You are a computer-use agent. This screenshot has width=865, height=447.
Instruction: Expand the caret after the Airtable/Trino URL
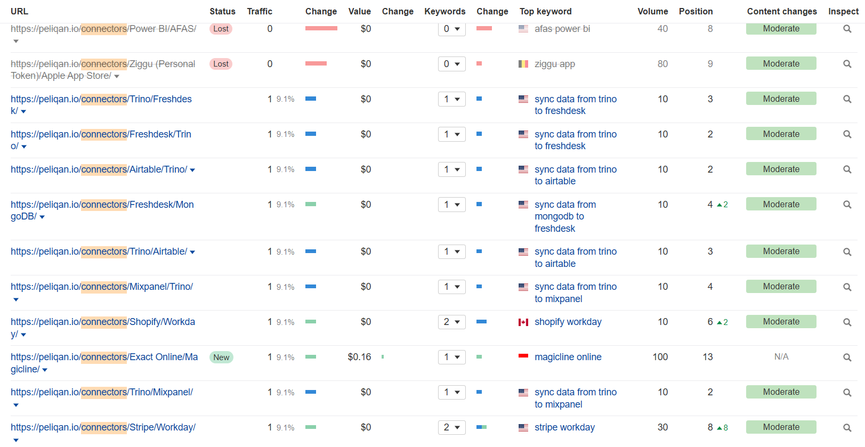[192, 170]
